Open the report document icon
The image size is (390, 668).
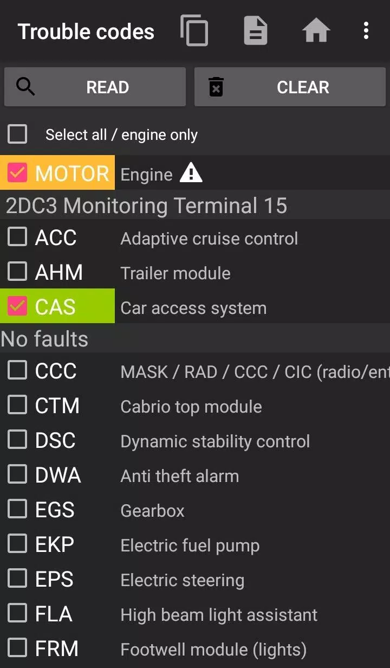coord(255,30)
